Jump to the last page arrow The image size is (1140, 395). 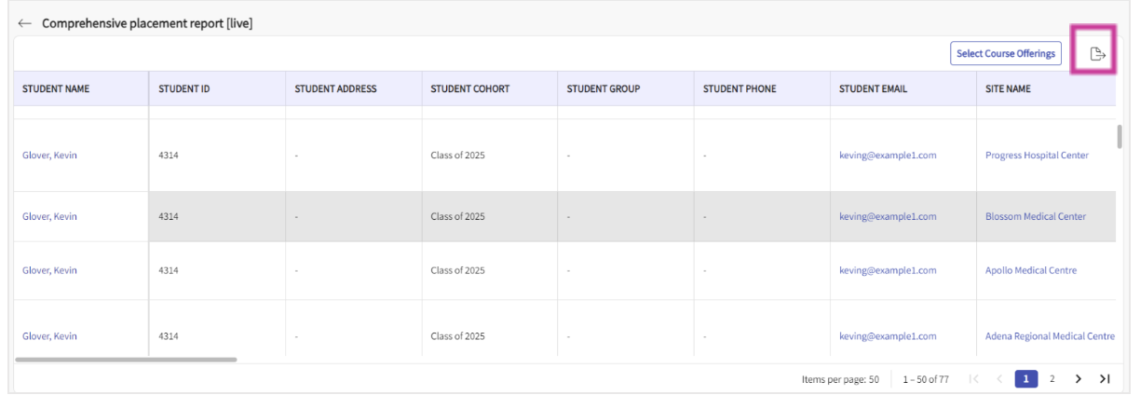pos(1105,379)
